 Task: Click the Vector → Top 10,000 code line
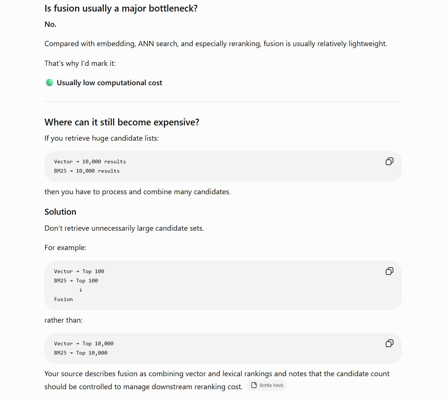click(84, 343)
